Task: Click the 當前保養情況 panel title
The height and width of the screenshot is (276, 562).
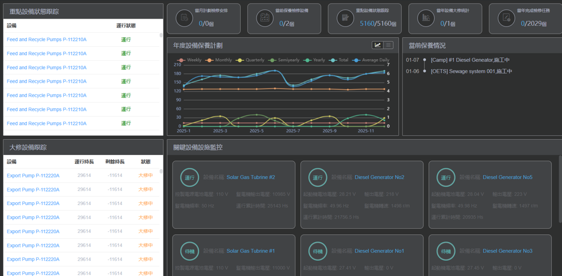Action: pos(427,46)
